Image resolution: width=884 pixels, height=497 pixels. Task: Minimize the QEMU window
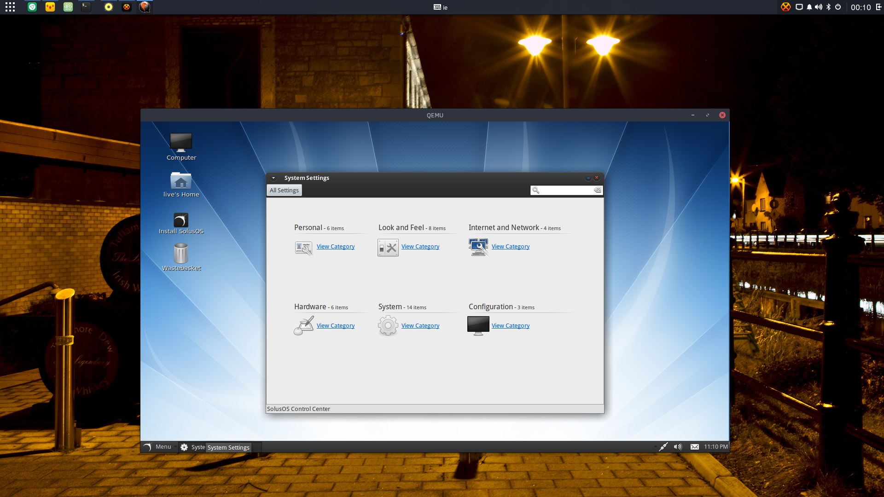tap(693, 115)
